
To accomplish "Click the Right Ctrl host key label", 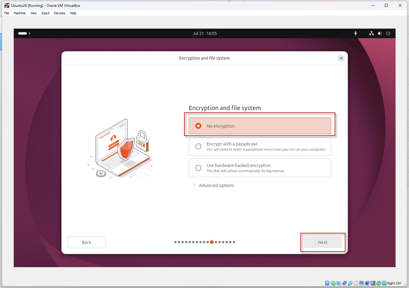I will (394, 283).
